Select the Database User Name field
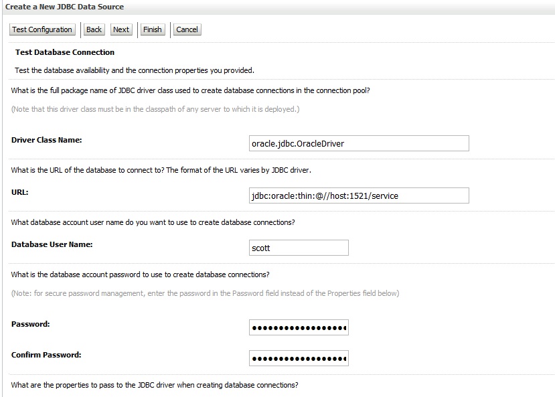The height and width of the screenshot is (397, 555). coord(299,248)
